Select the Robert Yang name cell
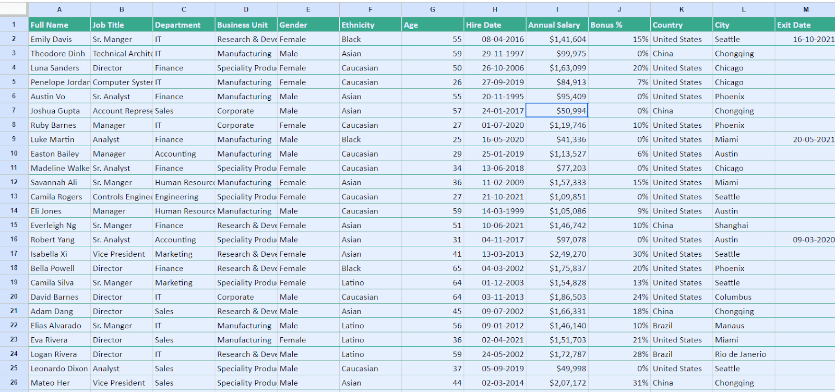This screenshot has height=392, width=835. (x=59, y=240)
